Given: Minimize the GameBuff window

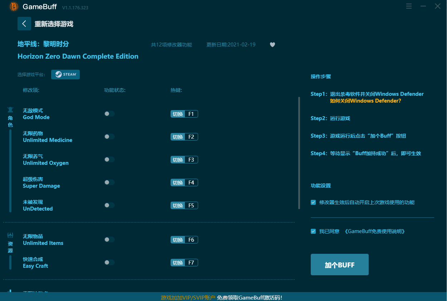Looking at the screenshot, I should tap(423, 6).
